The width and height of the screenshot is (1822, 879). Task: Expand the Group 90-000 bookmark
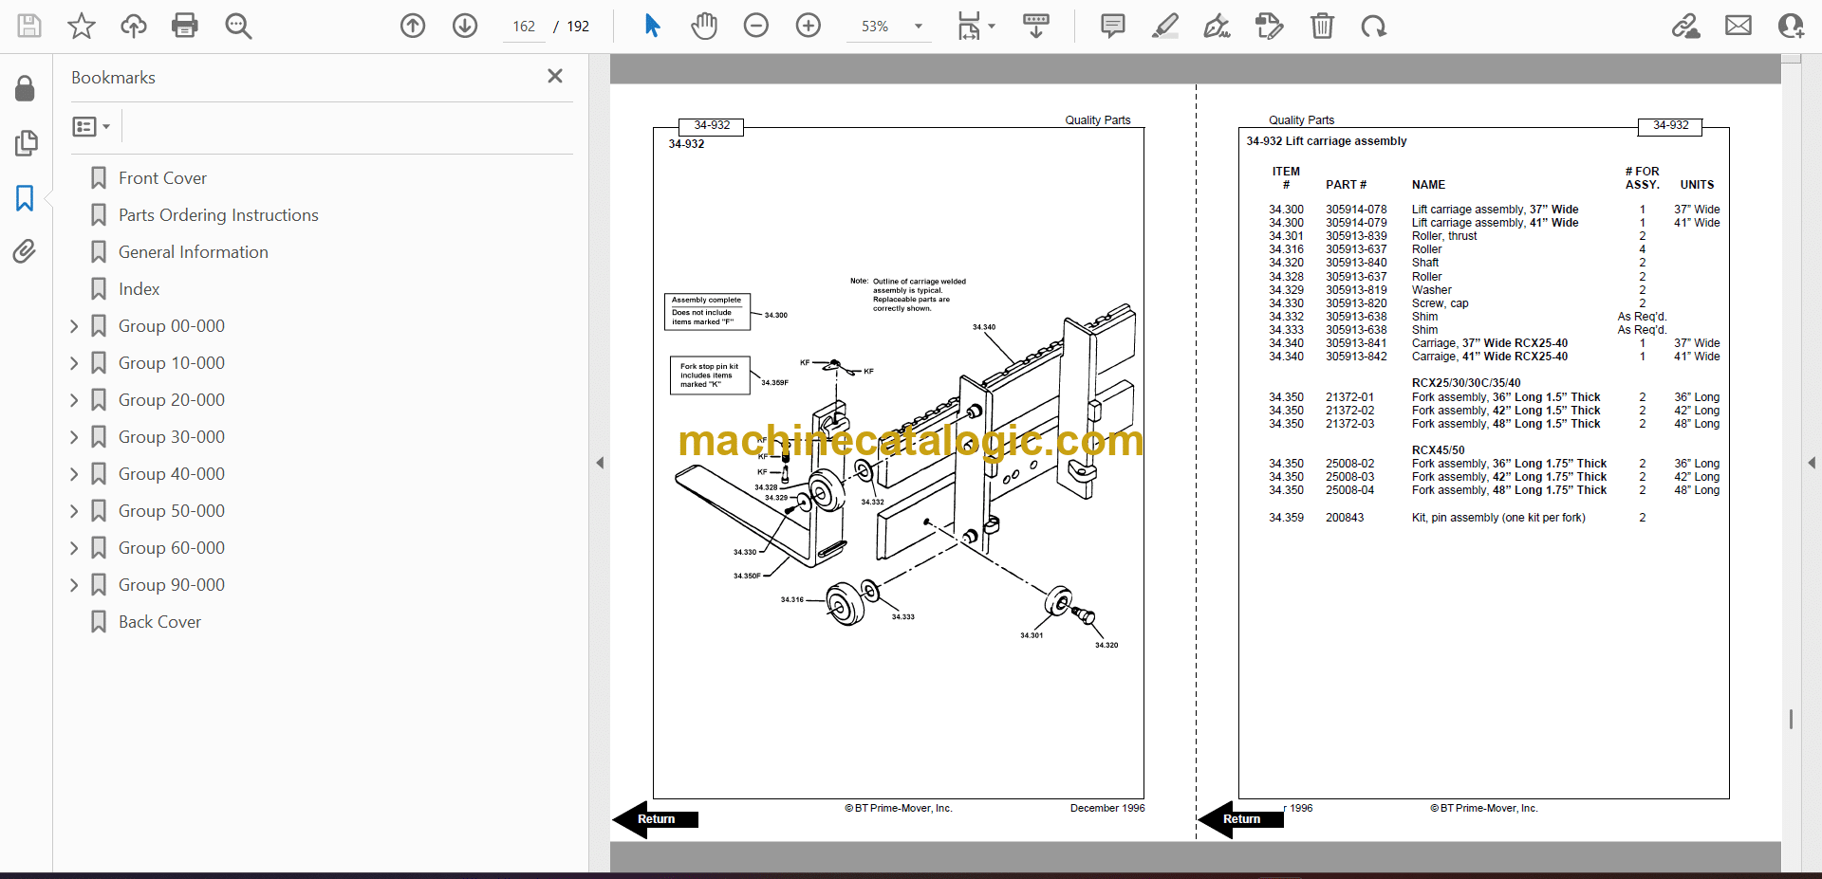pyautogui.click(x=74, y=585)
